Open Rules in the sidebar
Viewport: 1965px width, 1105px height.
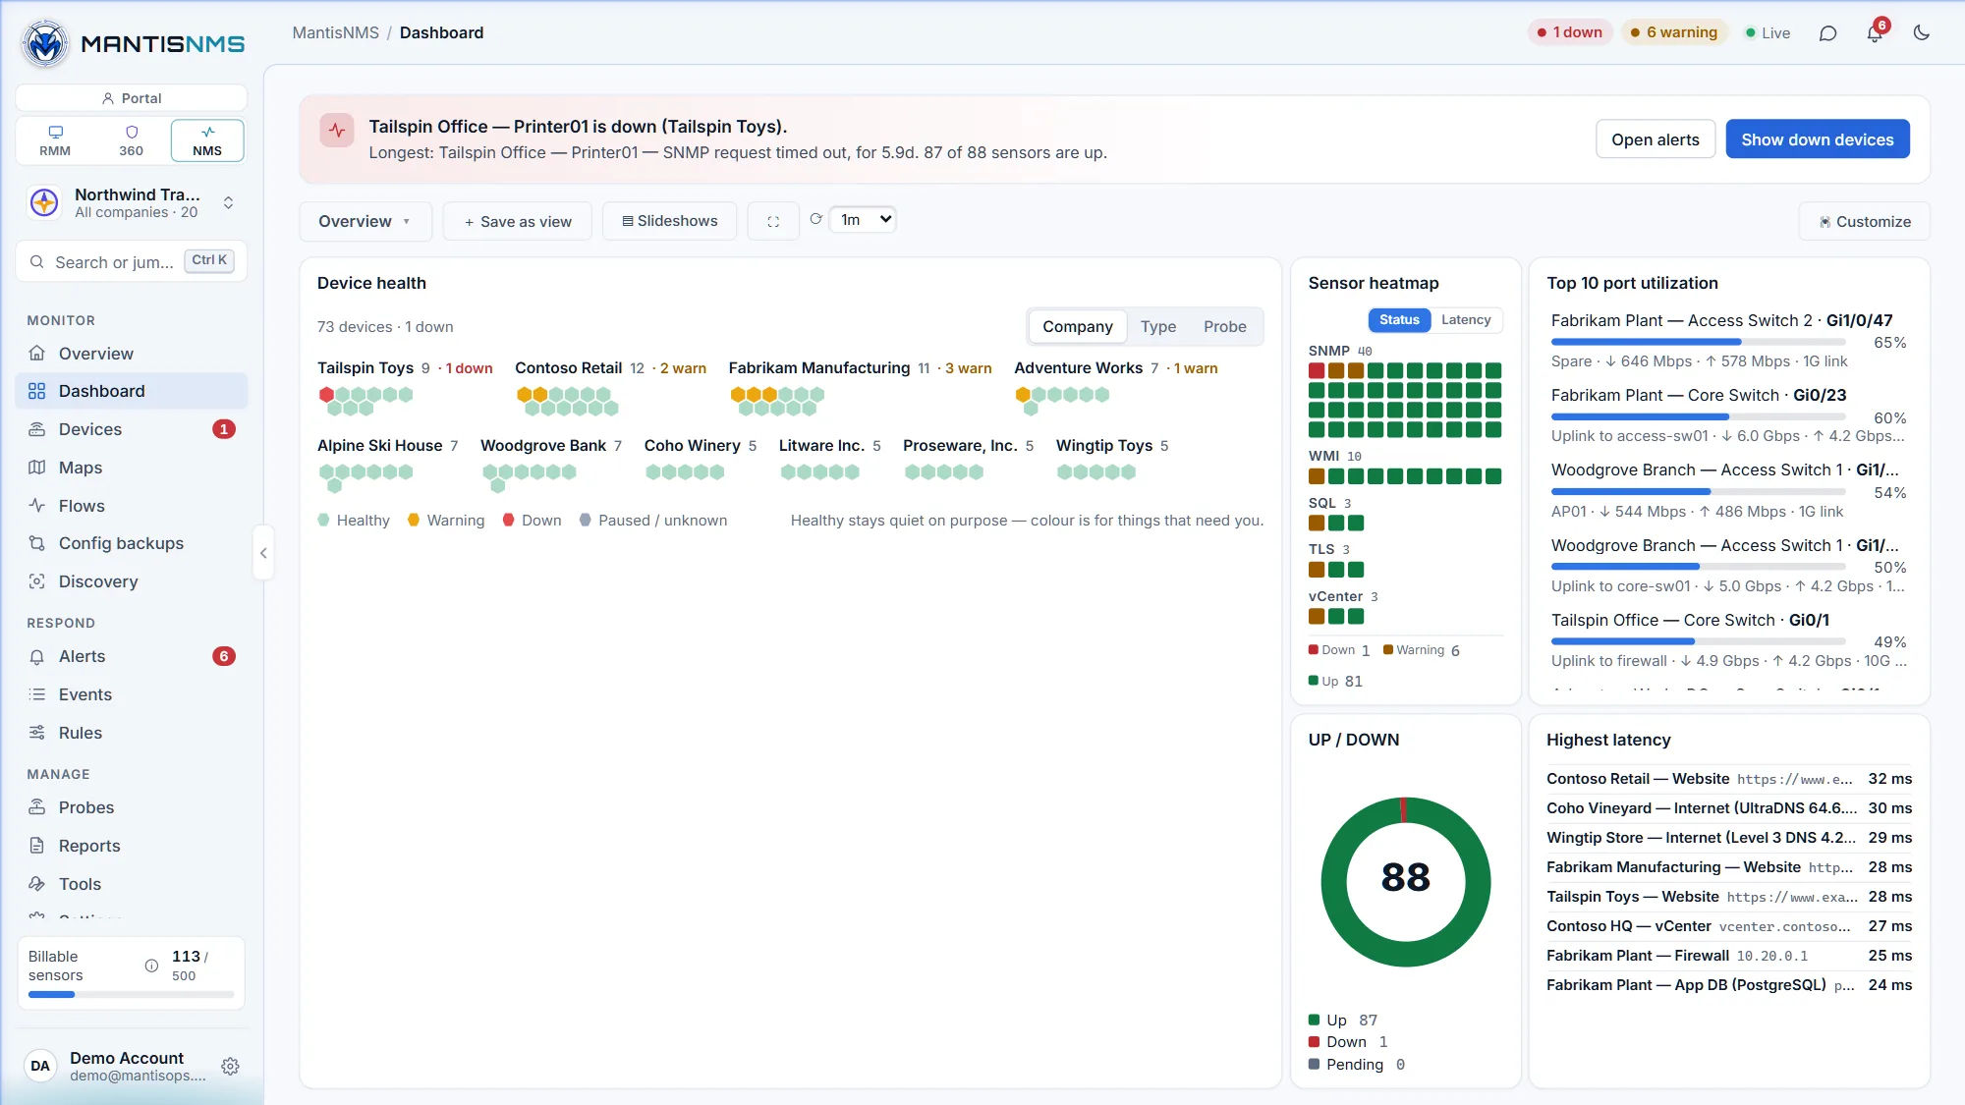point(132,733)
